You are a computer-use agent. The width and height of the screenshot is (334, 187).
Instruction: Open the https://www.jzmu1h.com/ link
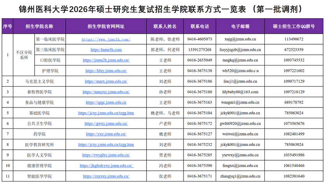pos(106,39)
